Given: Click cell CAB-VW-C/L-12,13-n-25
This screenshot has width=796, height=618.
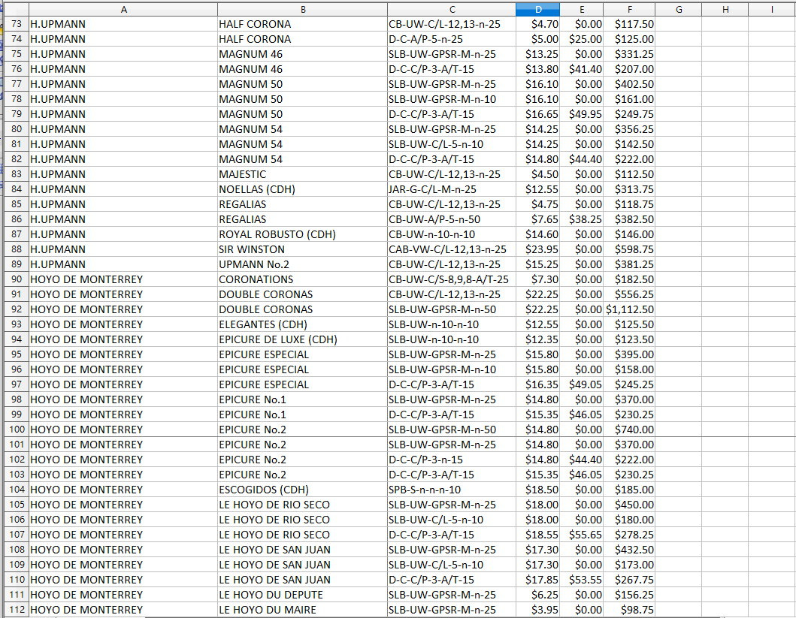Looking at the screenshot, I should pyautogui.click(x=452, y=249).
